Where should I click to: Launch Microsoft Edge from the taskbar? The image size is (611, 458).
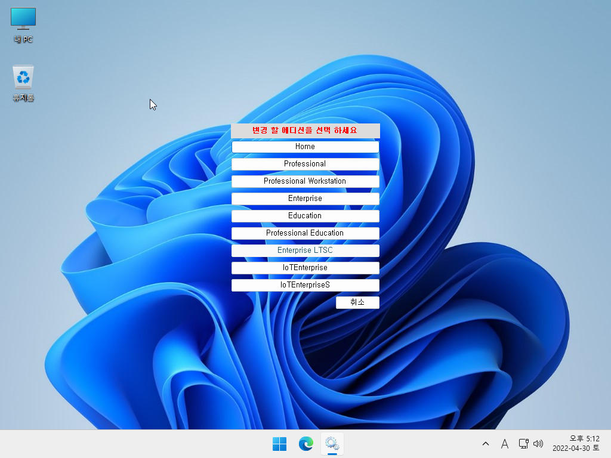click(x=306, y=444)
